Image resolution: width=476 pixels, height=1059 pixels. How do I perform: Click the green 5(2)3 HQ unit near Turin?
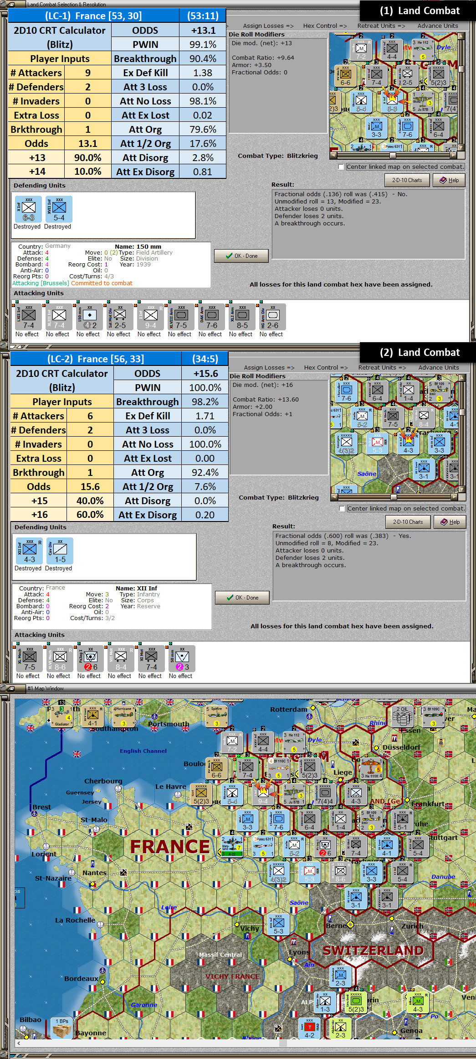[x=356, y=1002]
